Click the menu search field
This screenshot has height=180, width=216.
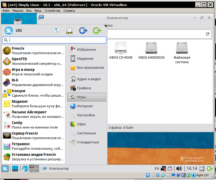[x=54, y=40]
